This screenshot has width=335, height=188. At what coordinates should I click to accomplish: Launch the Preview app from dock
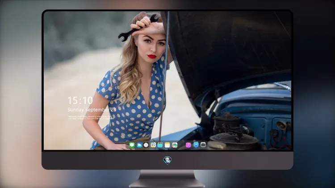[x=153, y=145]
